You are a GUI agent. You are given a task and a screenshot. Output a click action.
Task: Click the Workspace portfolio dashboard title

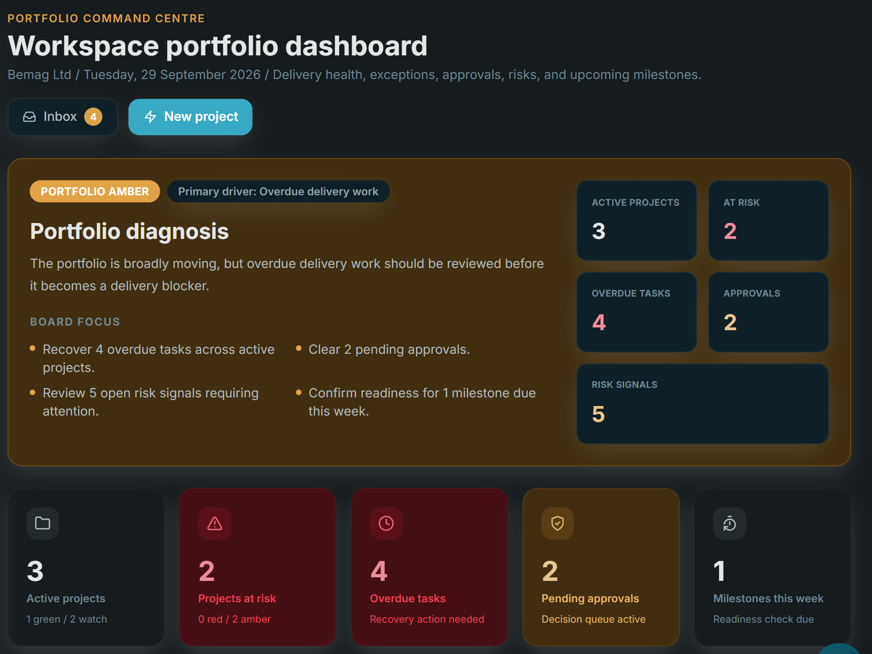point(218,46)
